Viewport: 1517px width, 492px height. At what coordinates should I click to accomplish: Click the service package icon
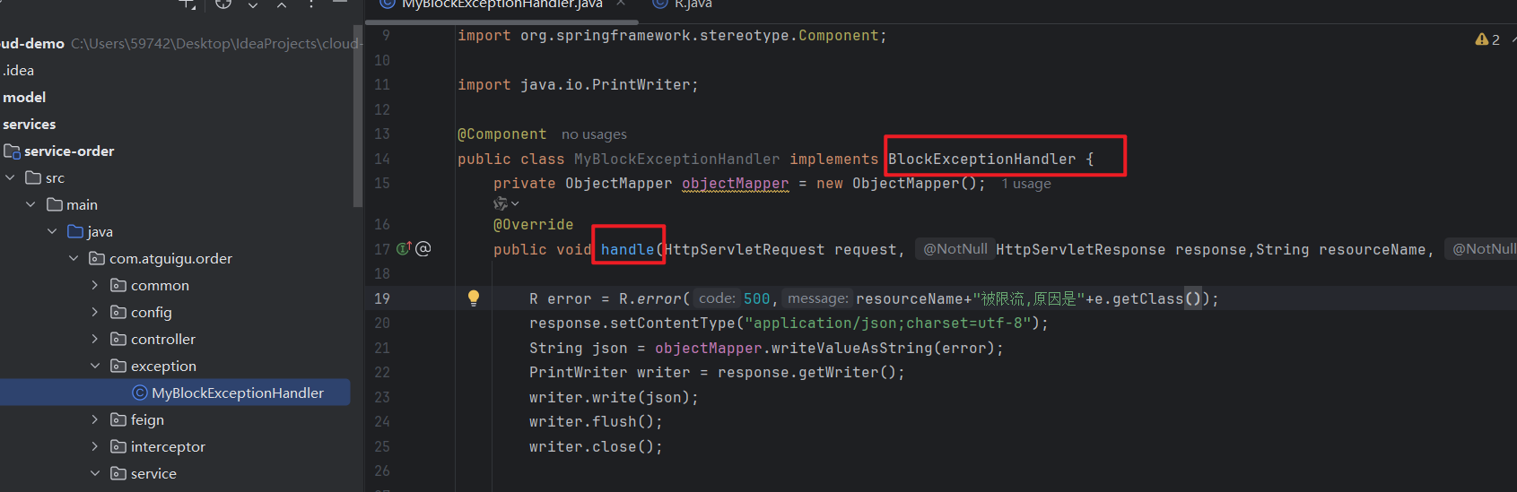click(118, 473)
